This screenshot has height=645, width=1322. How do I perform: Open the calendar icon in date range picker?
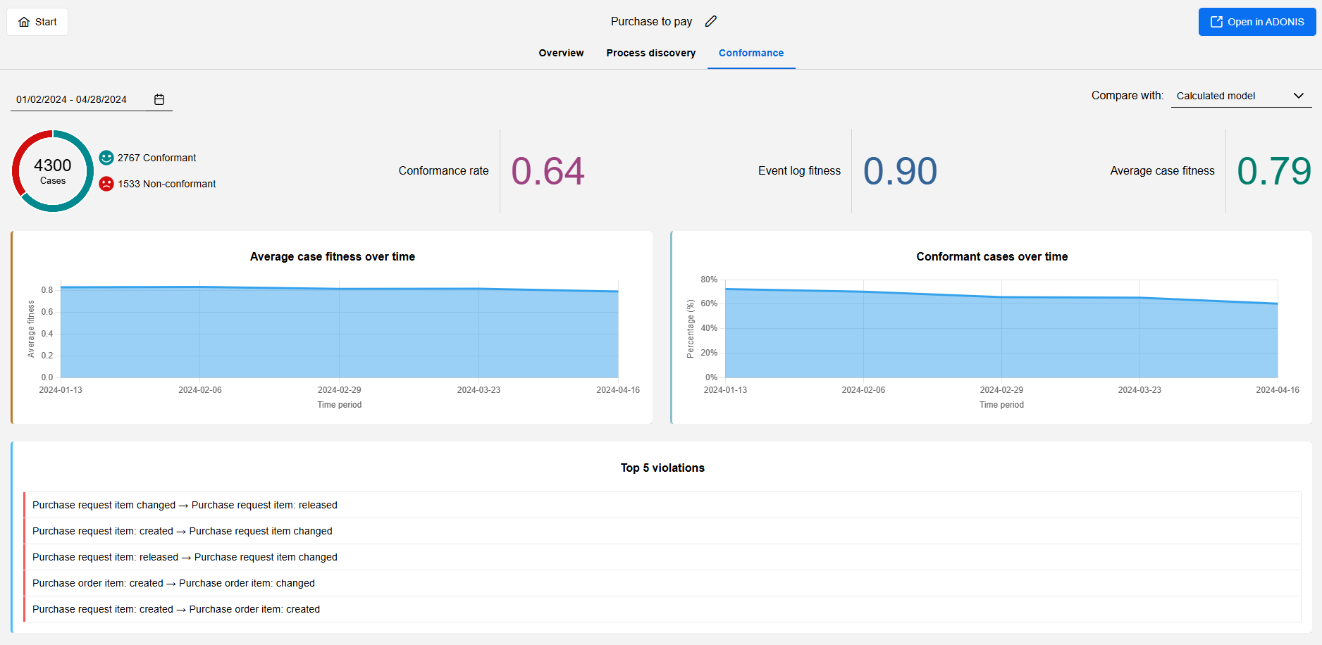pyautogui.click(x=159, y=99)
